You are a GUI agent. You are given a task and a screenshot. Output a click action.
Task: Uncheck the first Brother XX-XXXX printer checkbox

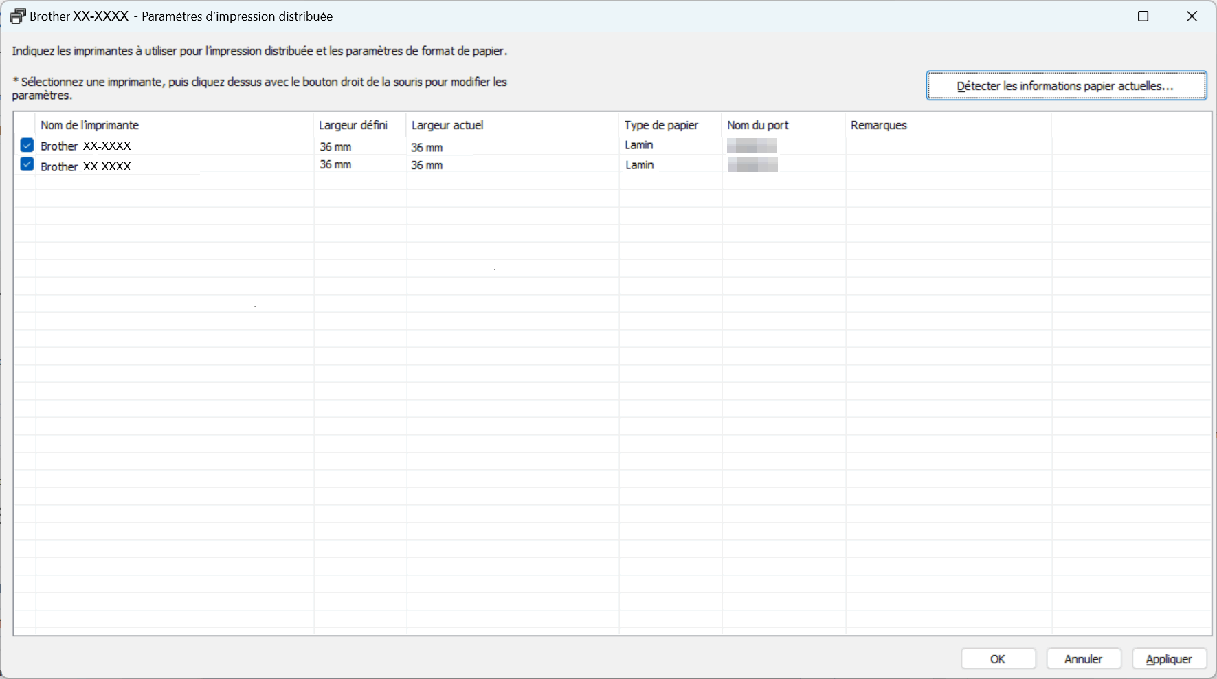(x=27, y=145)
